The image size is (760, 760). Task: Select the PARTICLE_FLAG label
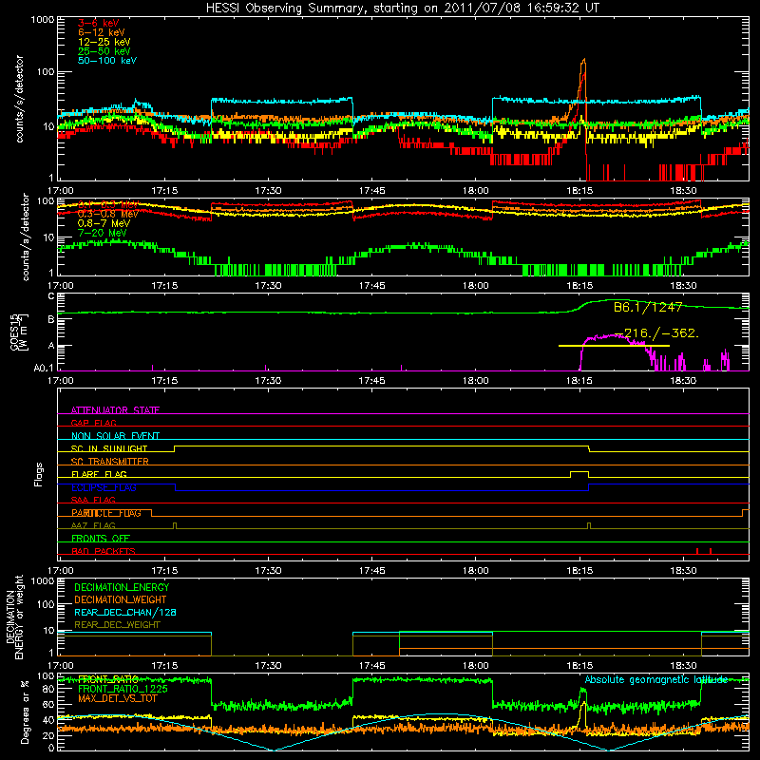click(x=106, y=513)
